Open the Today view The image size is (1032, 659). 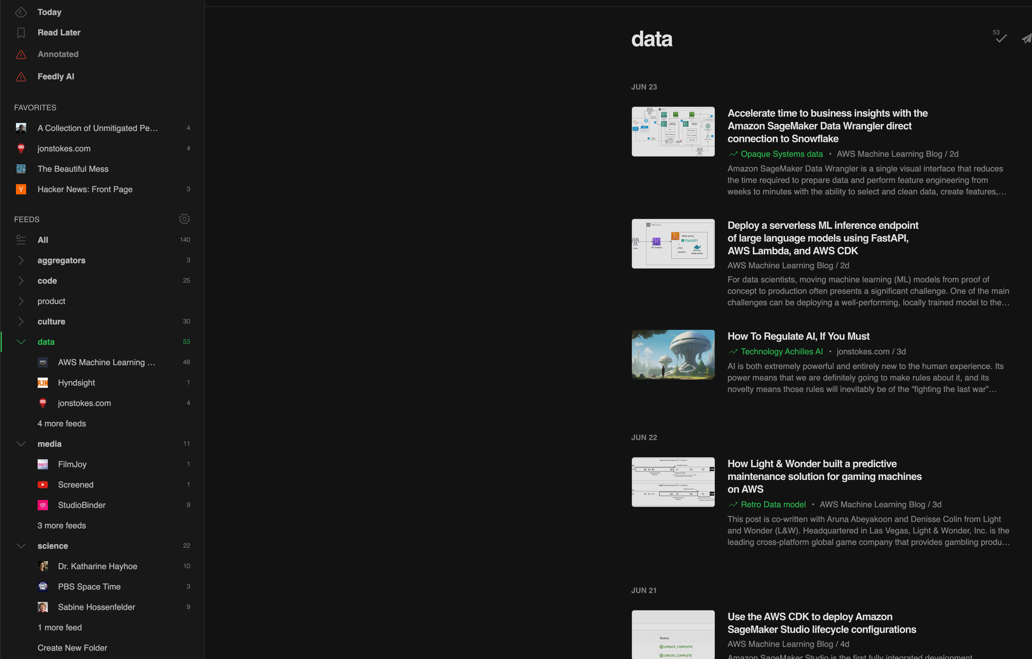(x=49, y=12)
